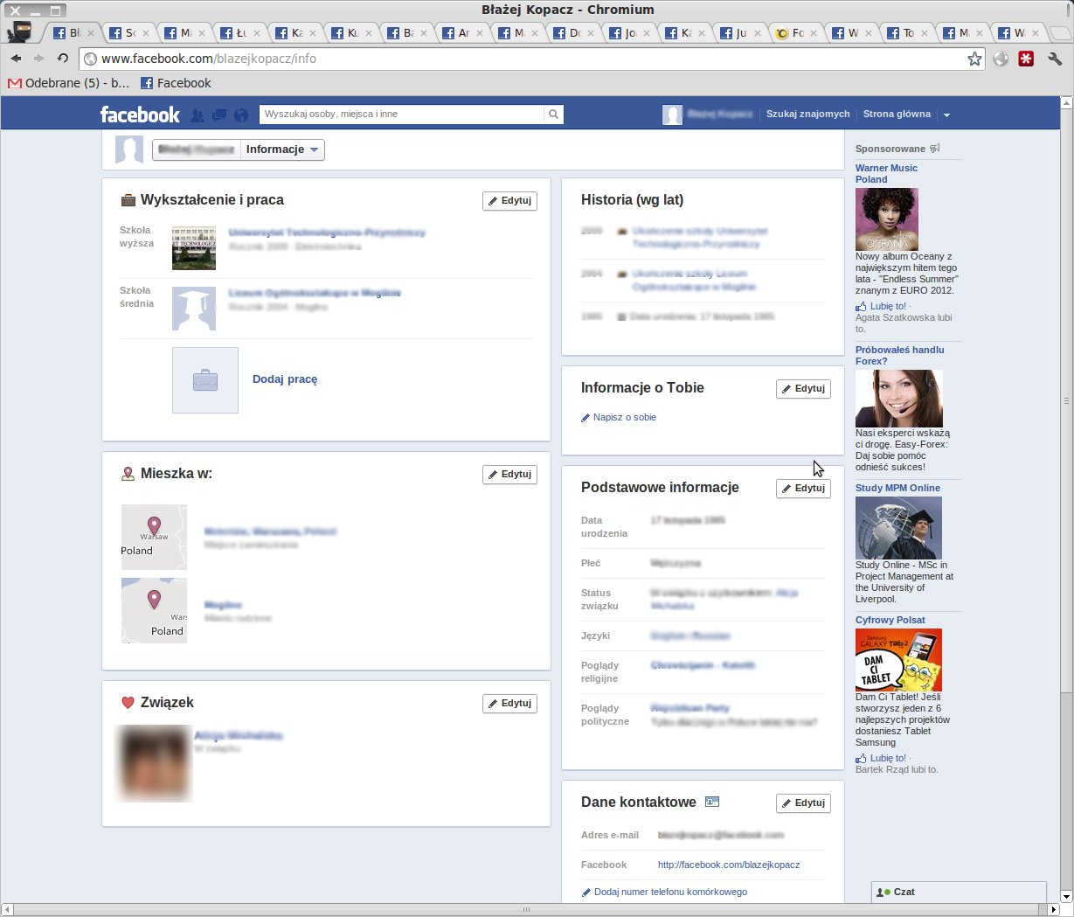Go back using the browser back arrow

[x=16, y=59]
